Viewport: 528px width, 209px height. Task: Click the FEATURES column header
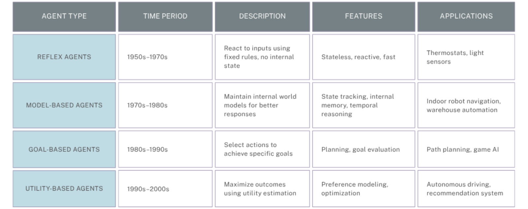[363, 16]
